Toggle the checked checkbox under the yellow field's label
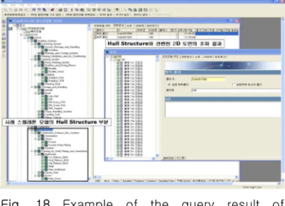 (169, 85)
